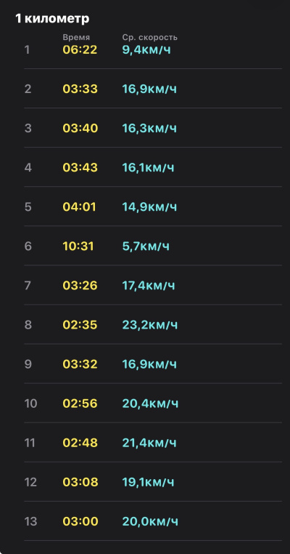Click split 7 time 03:26
The width and height of the screenshot is (290, 554).
(80, 285)
